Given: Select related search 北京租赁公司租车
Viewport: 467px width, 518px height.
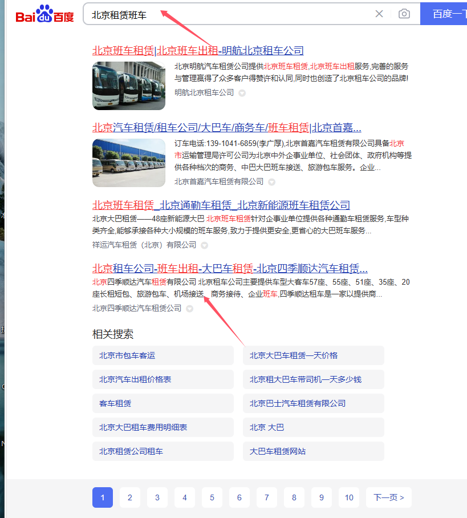Looking at the screenshot, I should tap(163, 451).
